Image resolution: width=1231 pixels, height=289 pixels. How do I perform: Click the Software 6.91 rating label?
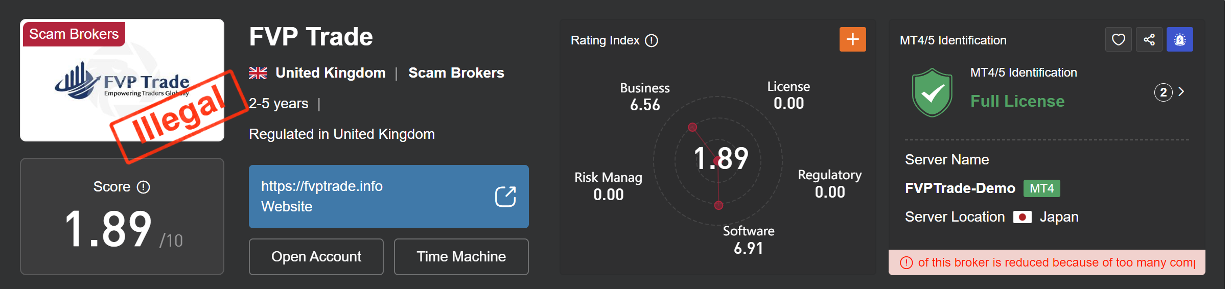(749, 240)
